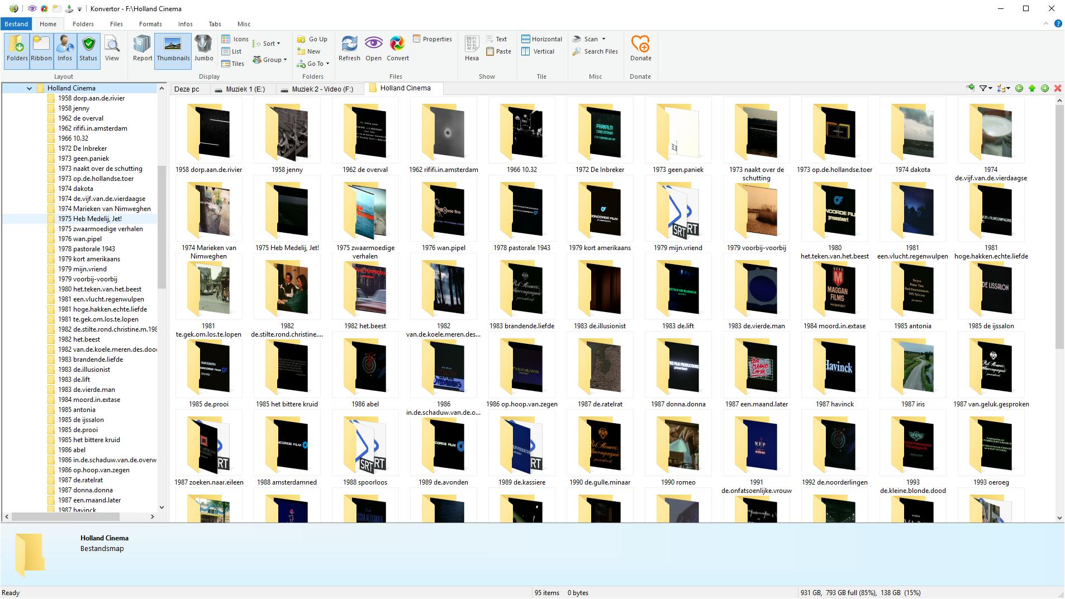Tile windows with the Horizontal option
Viewport: 1065px width, 599px height.
pos(541,39)
